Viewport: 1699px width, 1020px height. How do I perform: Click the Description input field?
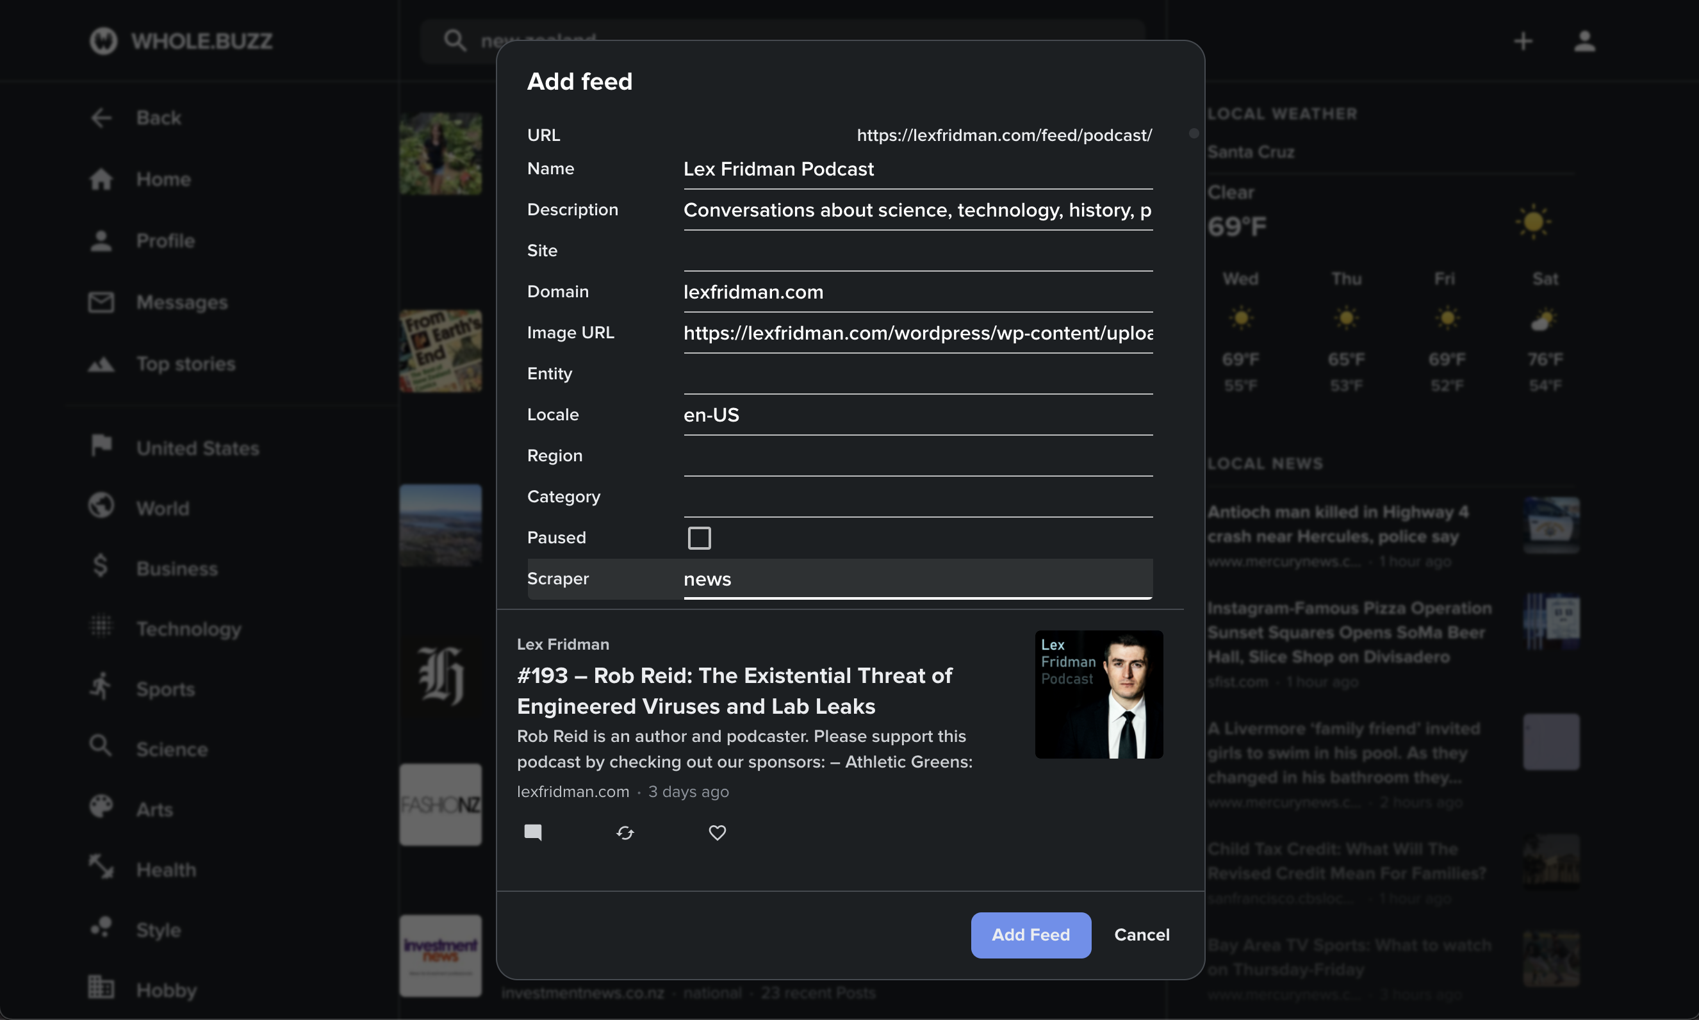[917, 210]
